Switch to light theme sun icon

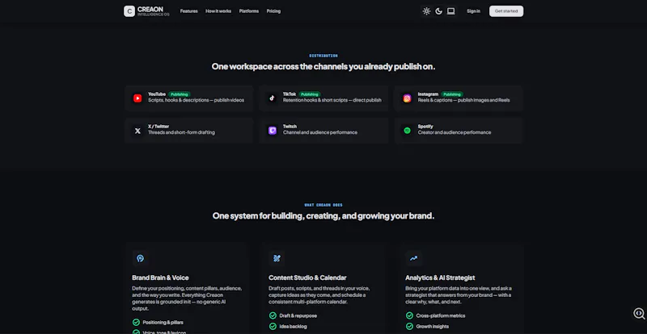coord(426,11)
